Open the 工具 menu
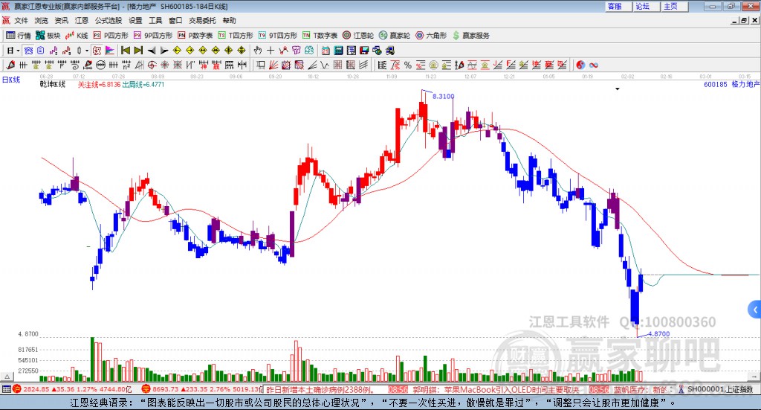The image size is (761, 410). [x=155, y=20]
